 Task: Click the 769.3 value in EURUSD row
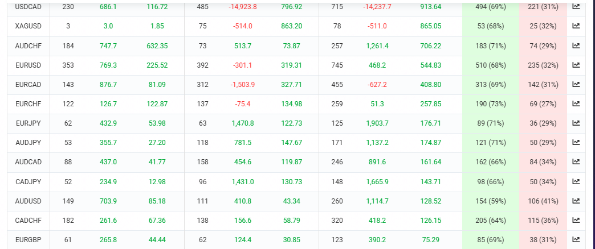click(108, 65)
